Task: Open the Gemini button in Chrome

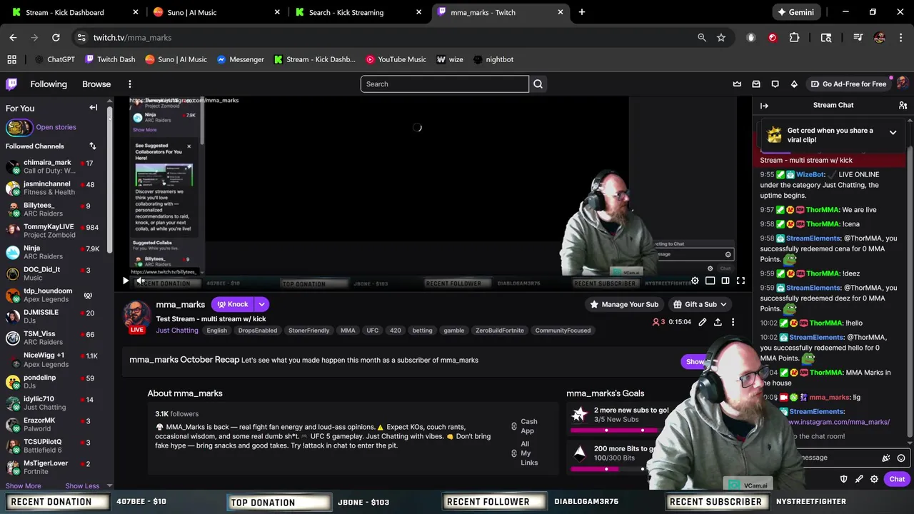Action: [x=795, y=12]
